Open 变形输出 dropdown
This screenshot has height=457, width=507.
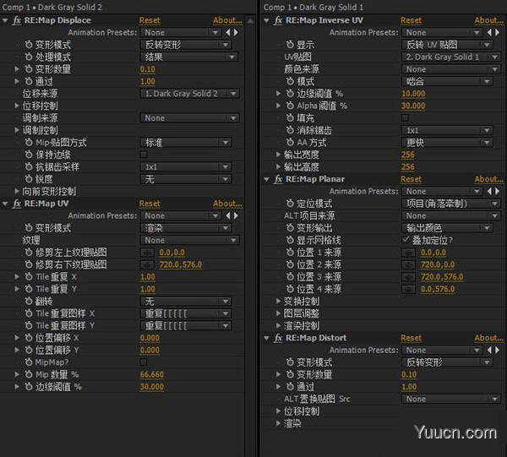click(x=447, y=228)
